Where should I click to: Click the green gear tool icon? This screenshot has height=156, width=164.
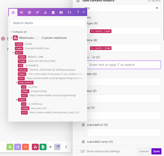coord(10,147)
